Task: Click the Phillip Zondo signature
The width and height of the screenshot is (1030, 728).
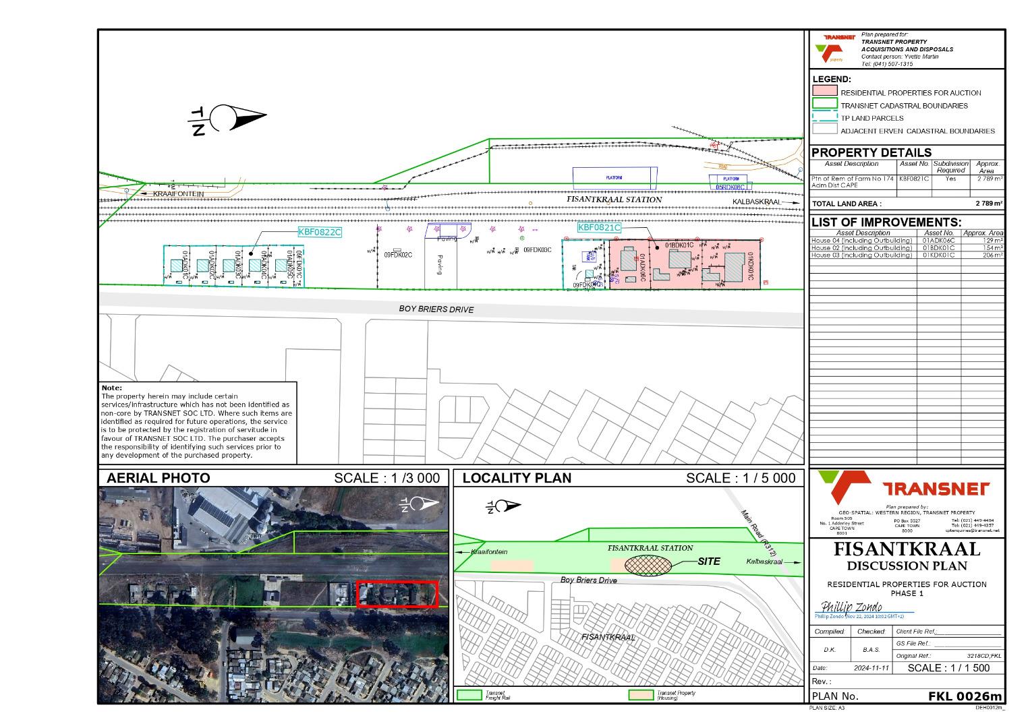Action: (851, 608)
